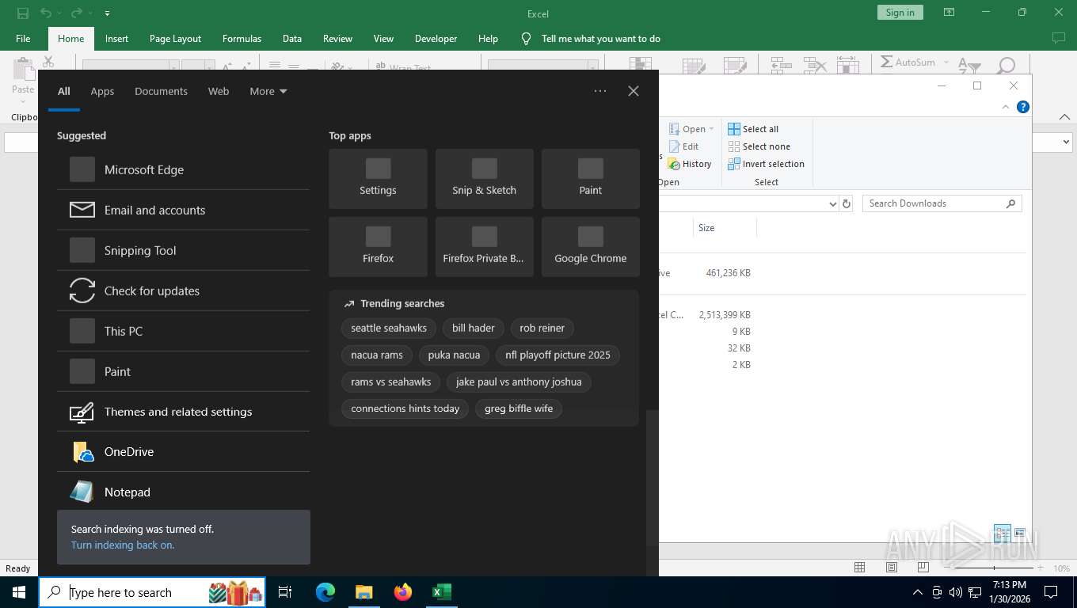Click the Cell Styles icon
This screenshot has width=1077, height=608.
(x=736, y=66)
